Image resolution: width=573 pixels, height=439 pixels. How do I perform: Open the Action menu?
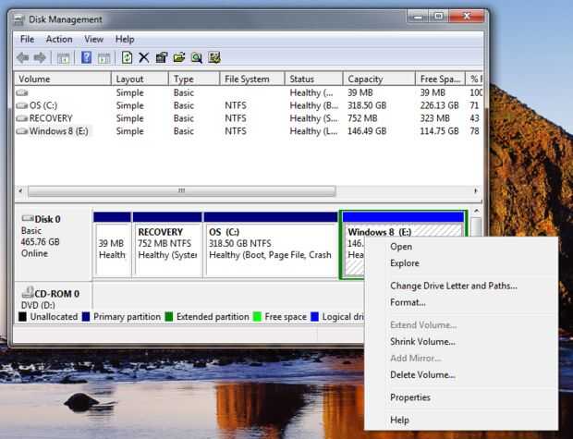coord(59,40)
